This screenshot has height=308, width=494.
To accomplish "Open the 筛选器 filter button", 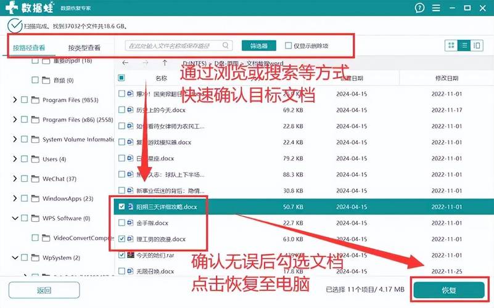I will click(x=259, y=46).
